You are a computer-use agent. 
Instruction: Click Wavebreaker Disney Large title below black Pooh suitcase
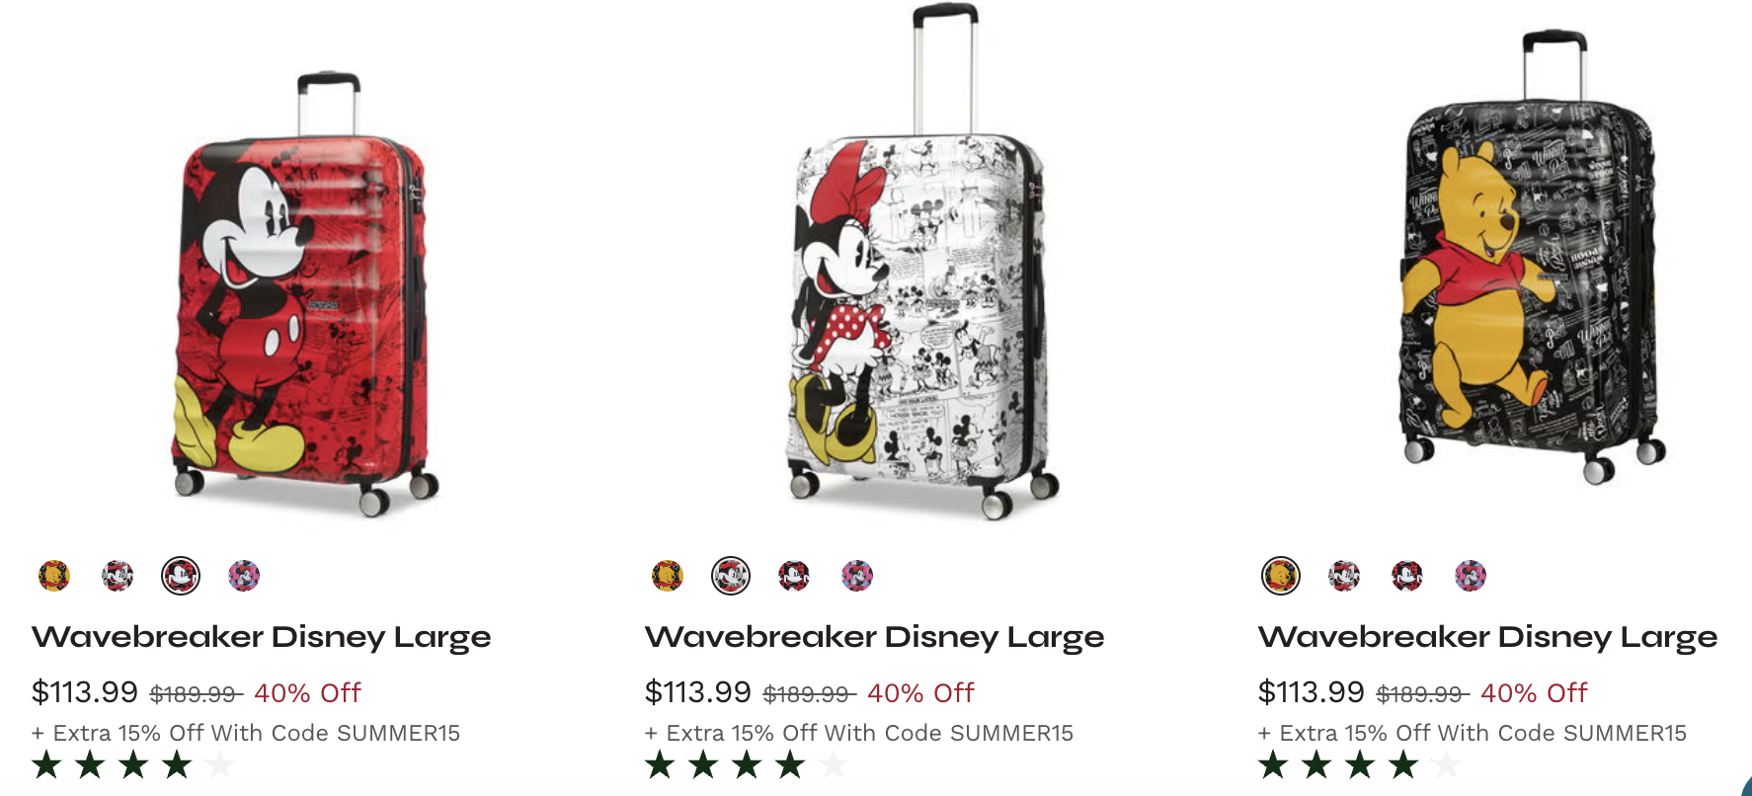1488,638
